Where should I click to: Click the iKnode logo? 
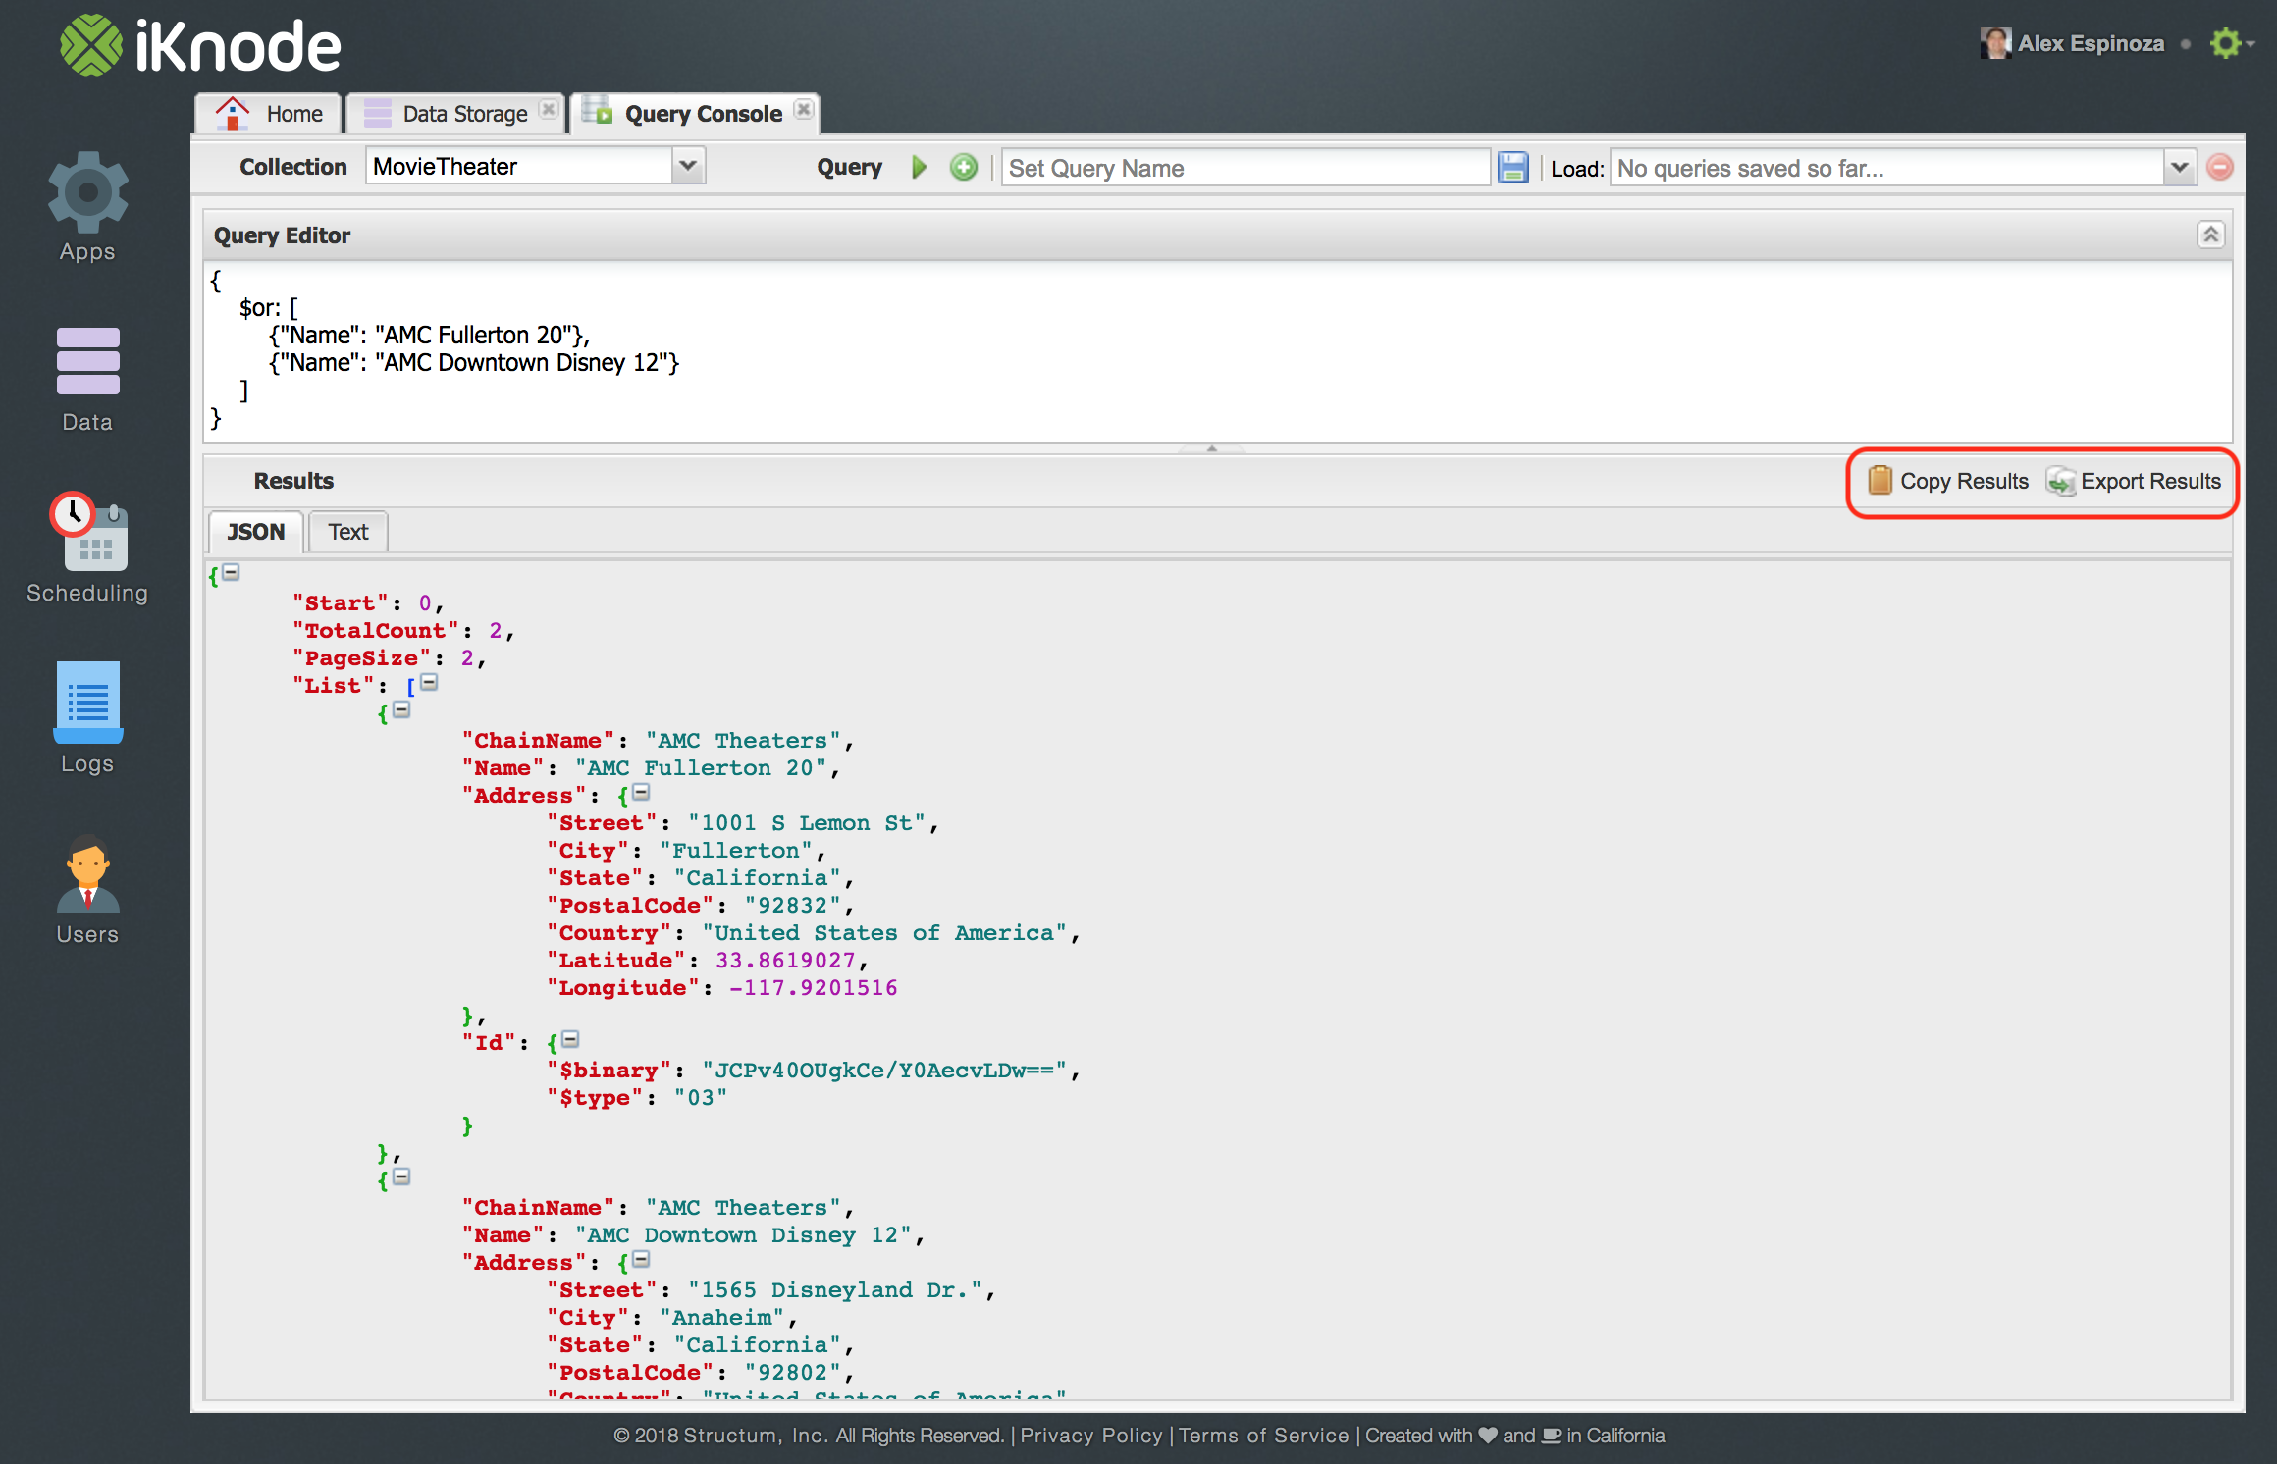click(x=200, y=45)
